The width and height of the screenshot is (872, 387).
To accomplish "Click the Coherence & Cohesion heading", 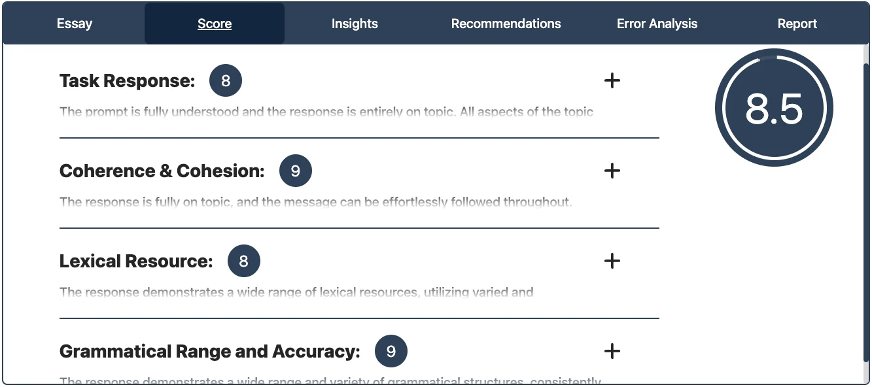I will pyautogui.click(x=162, y=171).
